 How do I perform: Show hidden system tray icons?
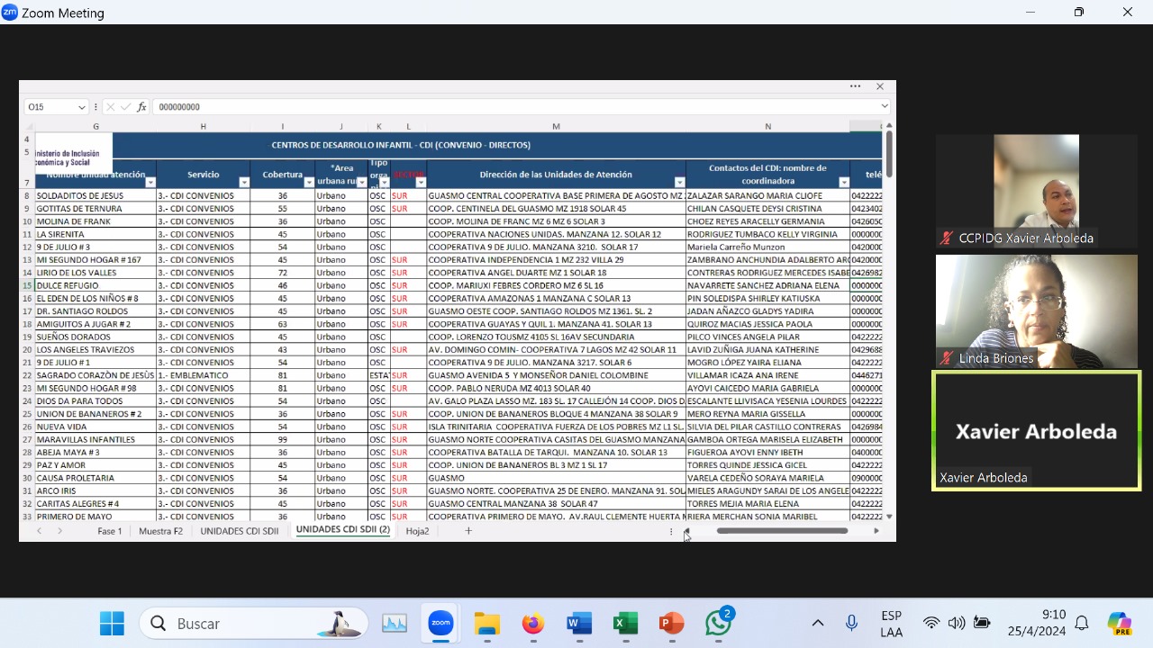tap(818, 624)
